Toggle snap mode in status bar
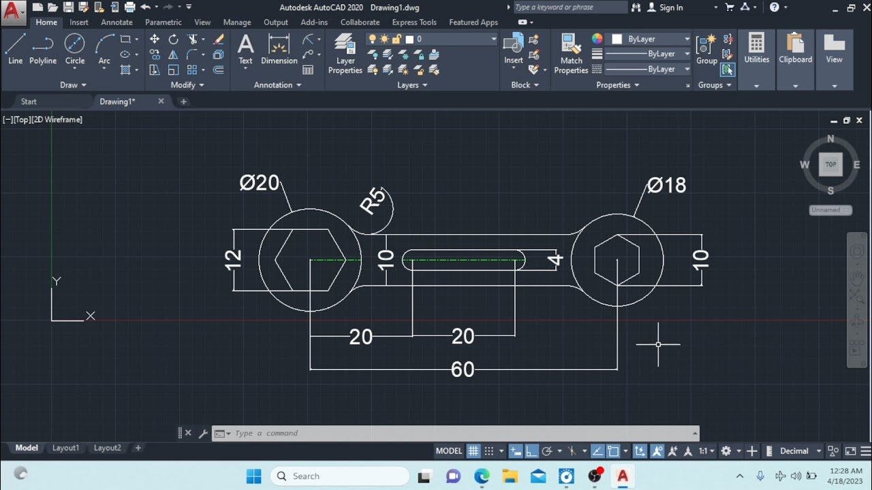 490,451
